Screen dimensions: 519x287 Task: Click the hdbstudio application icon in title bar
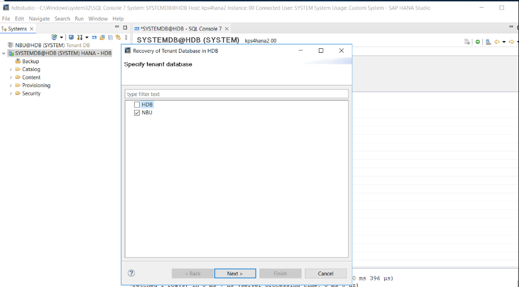[6, 7]
